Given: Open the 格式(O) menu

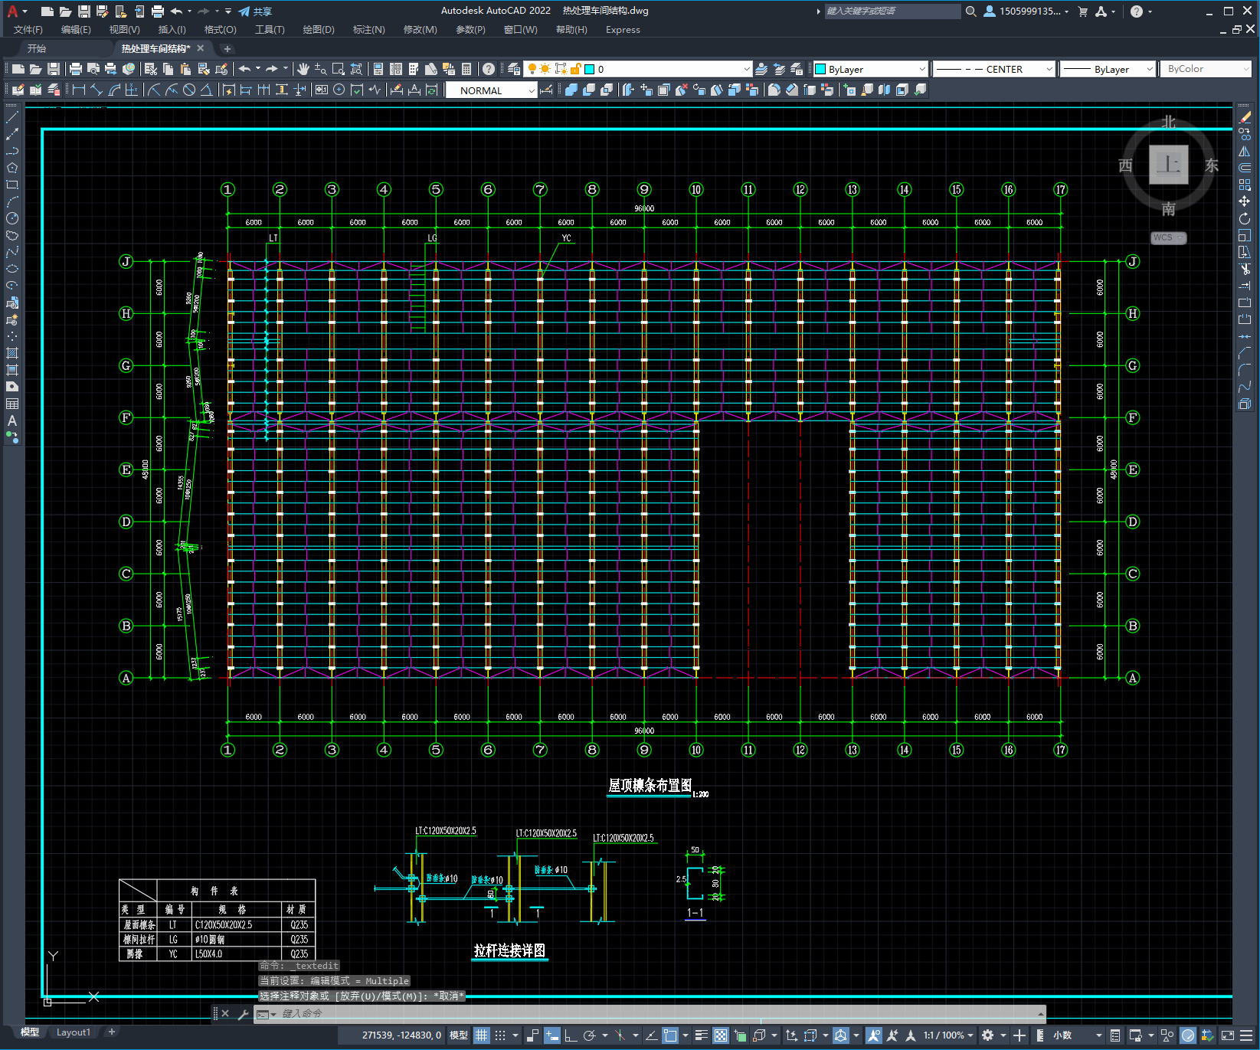Looking at the screenshot, I should click(x=221, y=30).
